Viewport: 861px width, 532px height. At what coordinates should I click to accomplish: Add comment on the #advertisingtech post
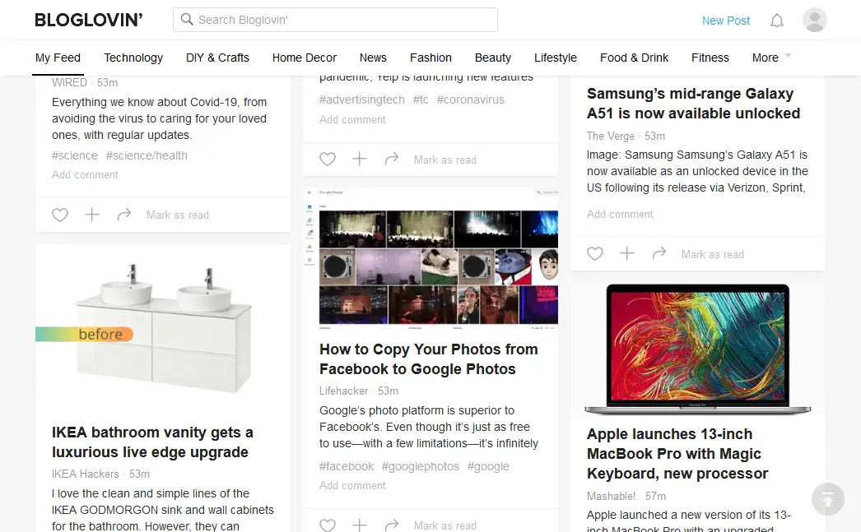[x=352, y=119]
